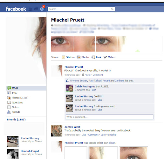Click See Friendship link
Viewport: 164px width, 159px height.
point(108,135)
